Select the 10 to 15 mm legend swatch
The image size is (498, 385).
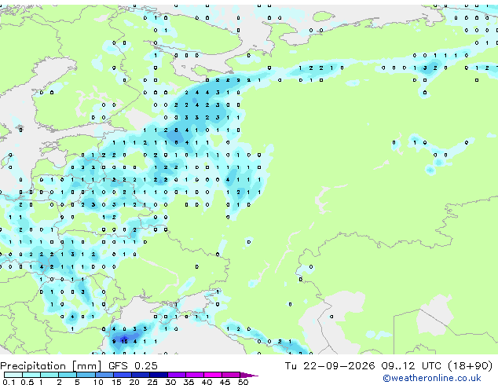click(x=104, y=375)
